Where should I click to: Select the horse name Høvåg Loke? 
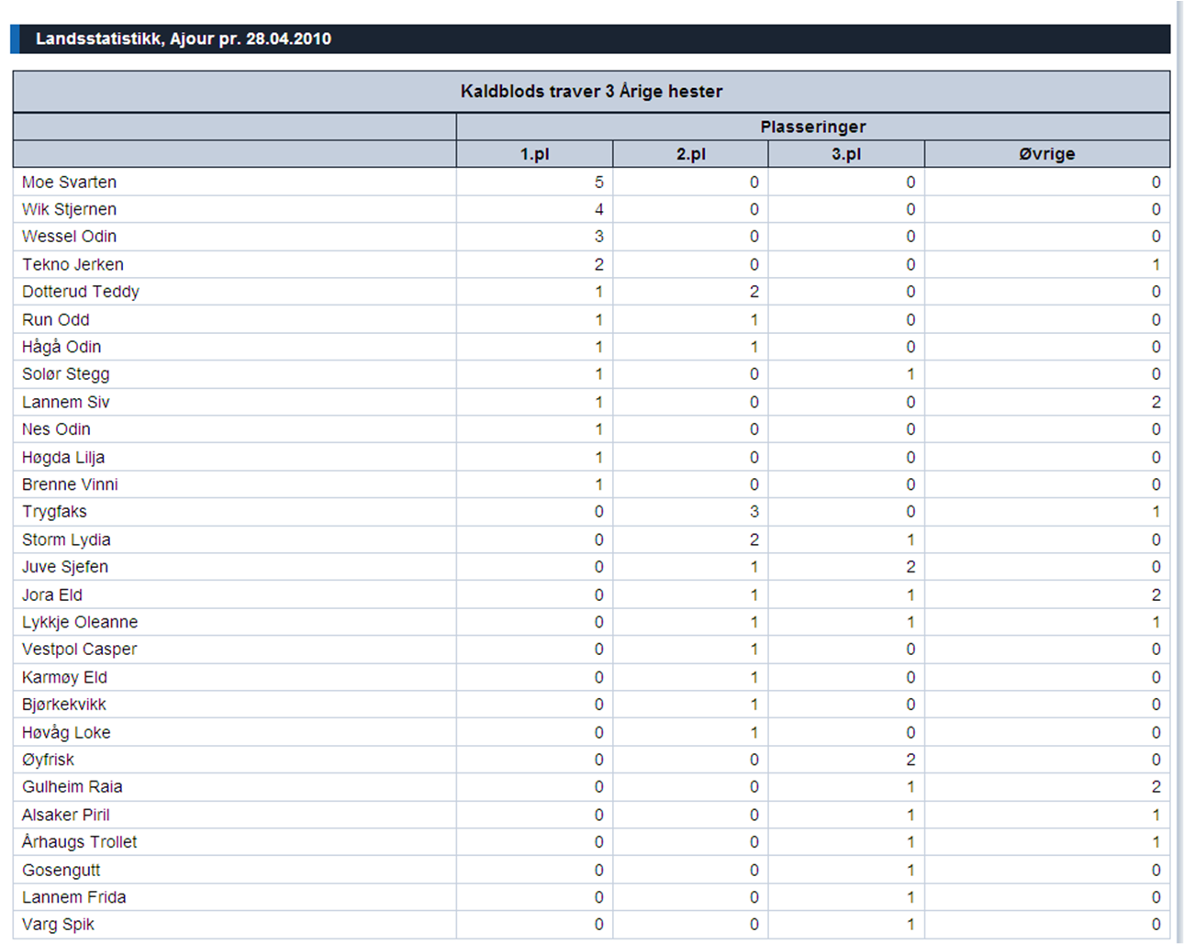coord(66,732)
